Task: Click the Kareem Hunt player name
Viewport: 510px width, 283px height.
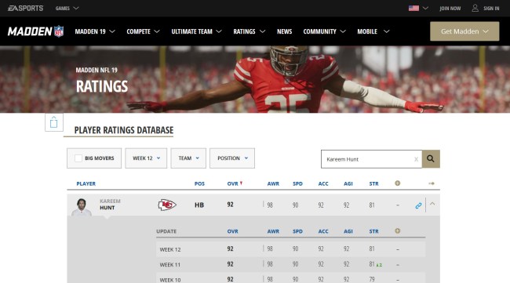Action: pyautogui.click(x=110, y=205)
